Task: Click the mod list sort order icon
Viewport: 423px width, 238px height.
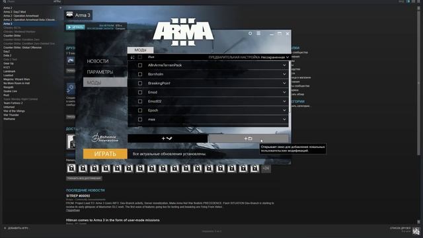Action: click(x=132, y=58)
